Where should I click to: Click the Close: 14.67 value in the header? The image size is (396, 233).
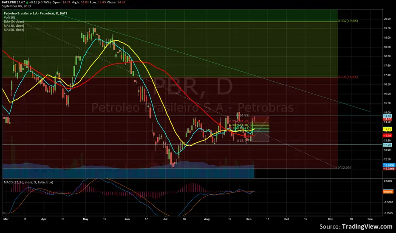(x=116, y=2)
